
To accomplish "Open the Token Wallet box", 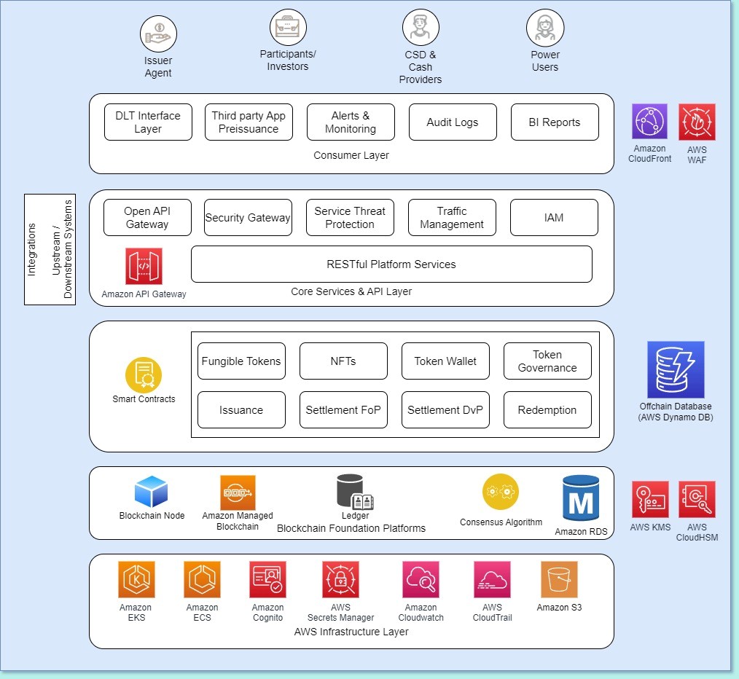I will click(445, 361).
